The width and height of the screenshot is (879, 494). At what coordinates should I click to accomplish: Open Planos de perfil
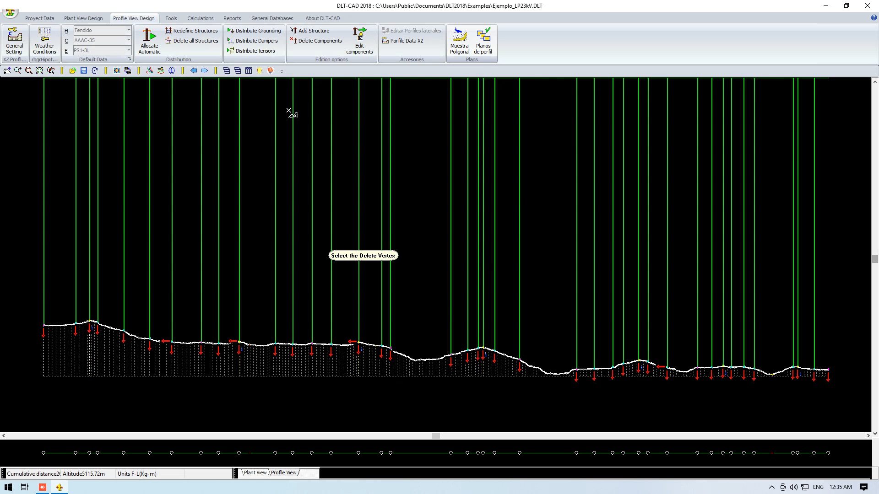click(483, 40)
